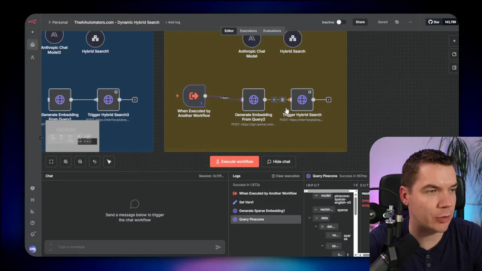Click the Execute workflow button
This screenshot has height=271, width=482.
pos(234,161)
